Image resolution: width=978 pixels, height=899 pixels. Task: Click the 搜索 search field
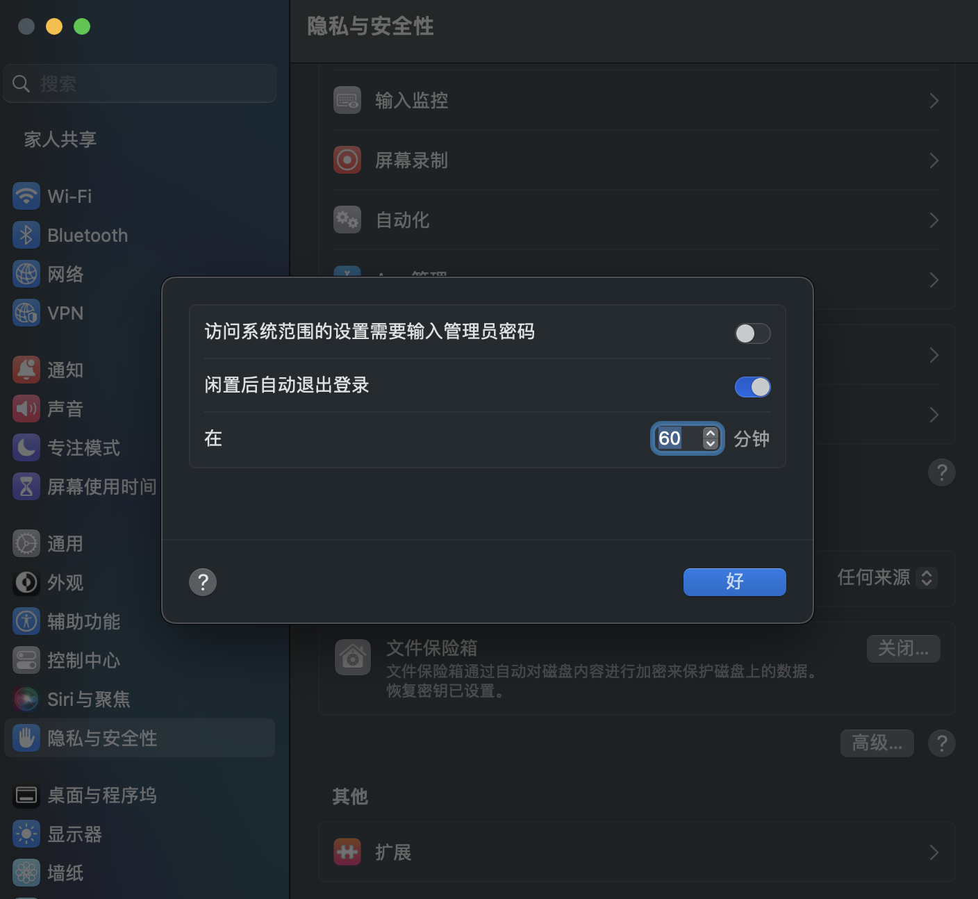click(140, 83)
